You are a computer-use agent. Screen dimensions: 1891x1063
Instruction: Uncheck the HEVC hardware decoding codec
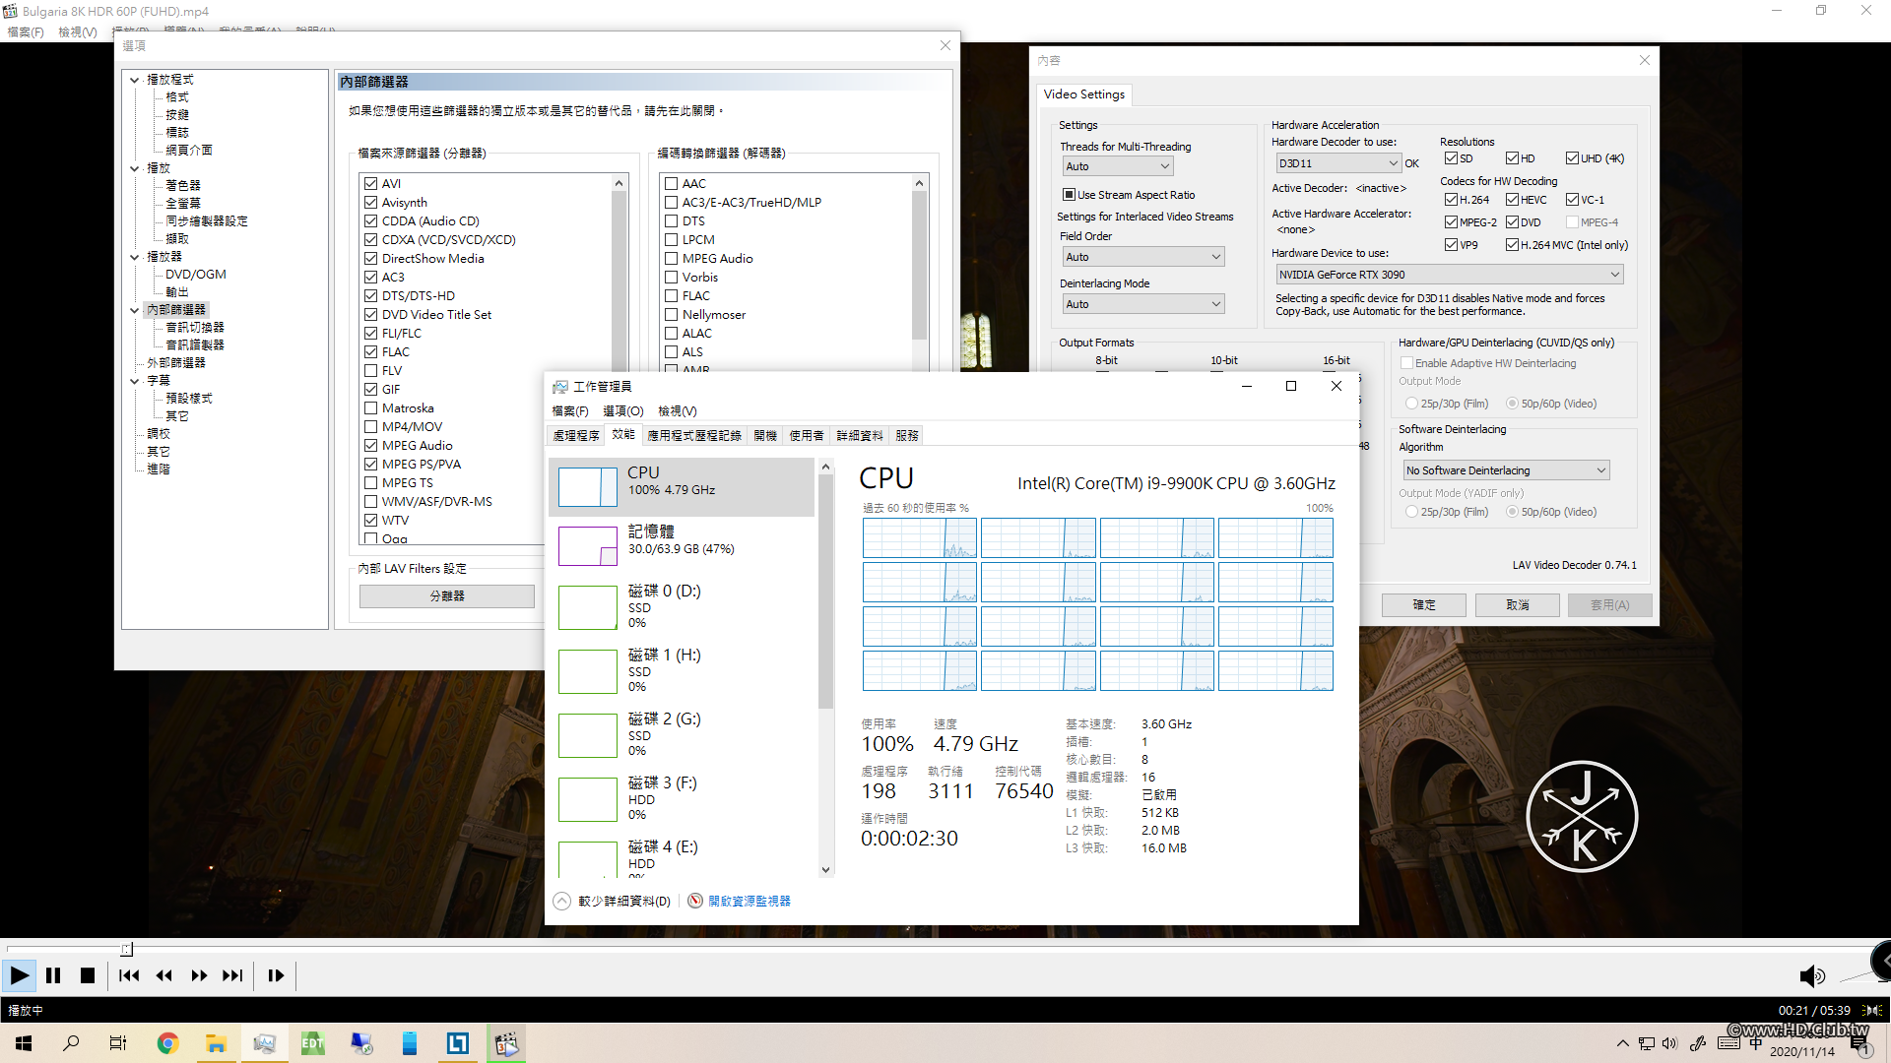click(x=1512, y=200)
